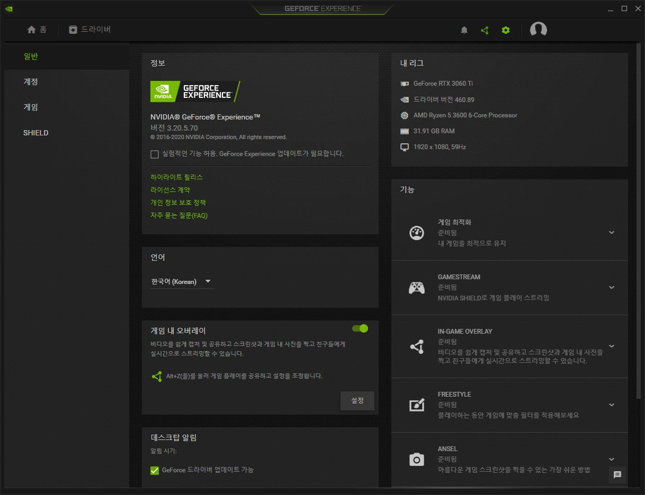This screenshot has height=495, width=645.
Task: Click the 버전 3.20.5.70 text
Action: 174,128
